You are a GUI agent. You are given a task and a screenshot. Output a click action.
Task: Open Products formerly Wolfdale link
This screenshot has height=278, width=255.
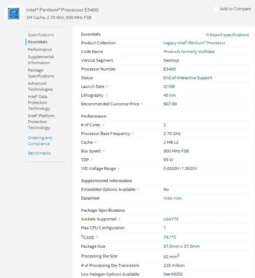tap(189, 52)
